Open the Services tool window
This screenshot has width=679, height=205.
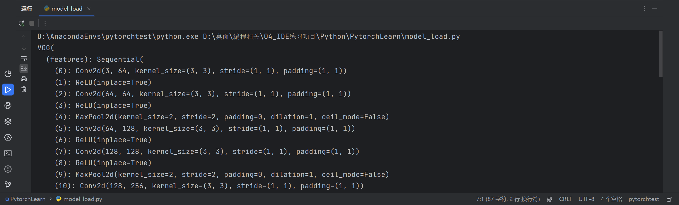(8, 137)
